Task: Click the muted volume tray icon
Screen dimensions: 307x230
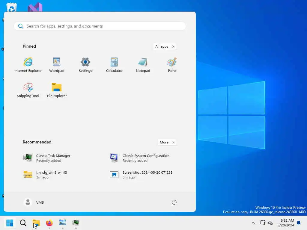Action: click(270, 223)
